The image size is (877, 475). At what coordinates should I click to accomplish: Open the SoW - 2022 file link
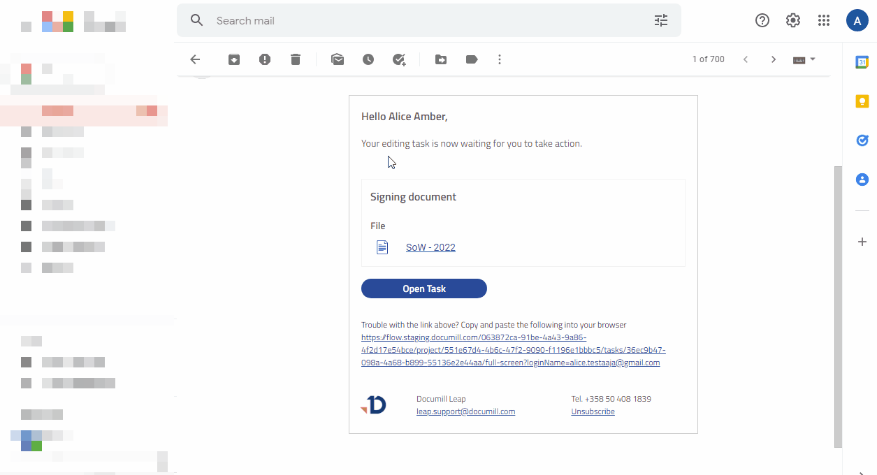pyautogui.click(x=430, y=247)
